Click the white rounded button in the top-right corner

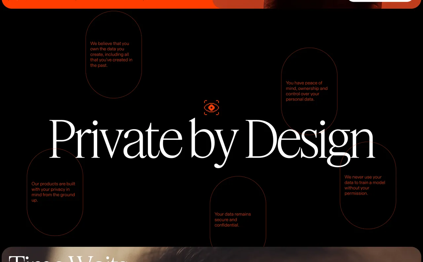point(381,1)
